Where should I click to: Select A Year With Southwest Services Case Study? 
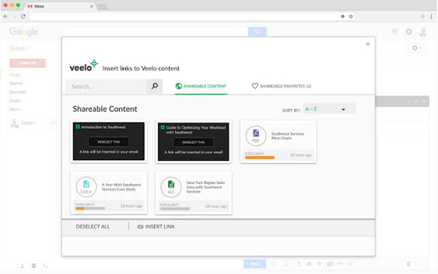click(109, 192)
